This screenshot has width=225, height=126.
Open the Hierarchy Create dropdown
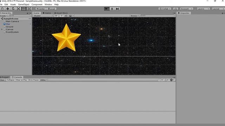click(x=4, y=16)
